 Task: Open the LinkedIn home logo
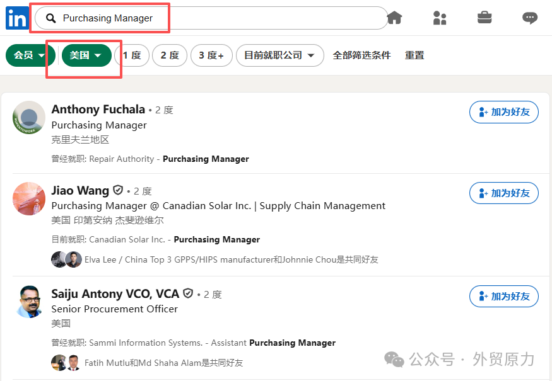click(17, 18)
